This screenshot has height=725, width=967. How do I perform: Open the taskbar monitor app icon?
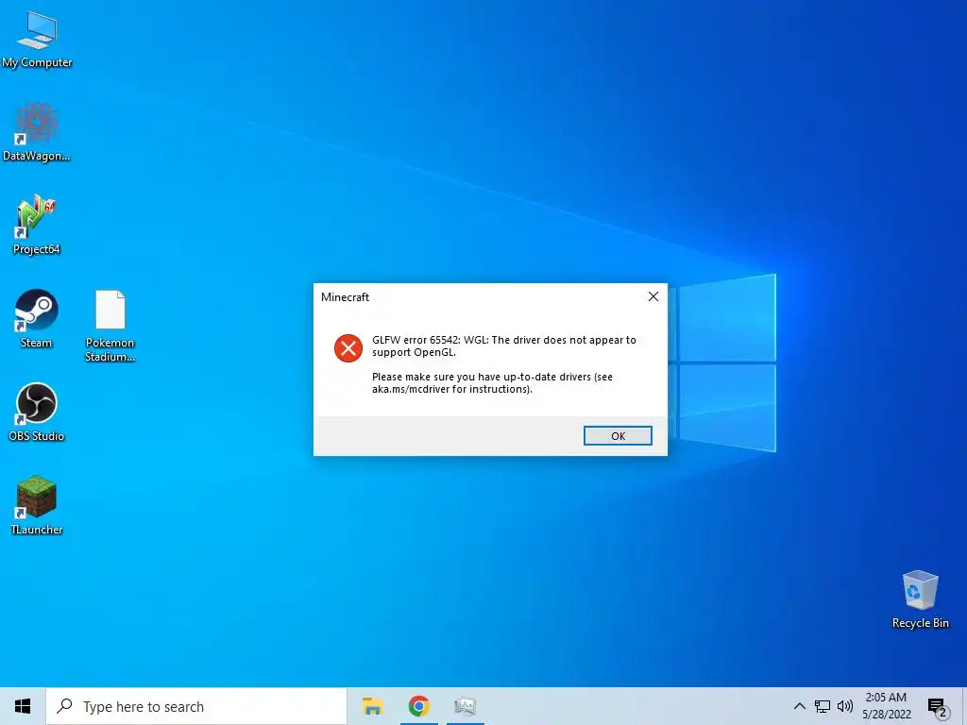coord(465,706)
